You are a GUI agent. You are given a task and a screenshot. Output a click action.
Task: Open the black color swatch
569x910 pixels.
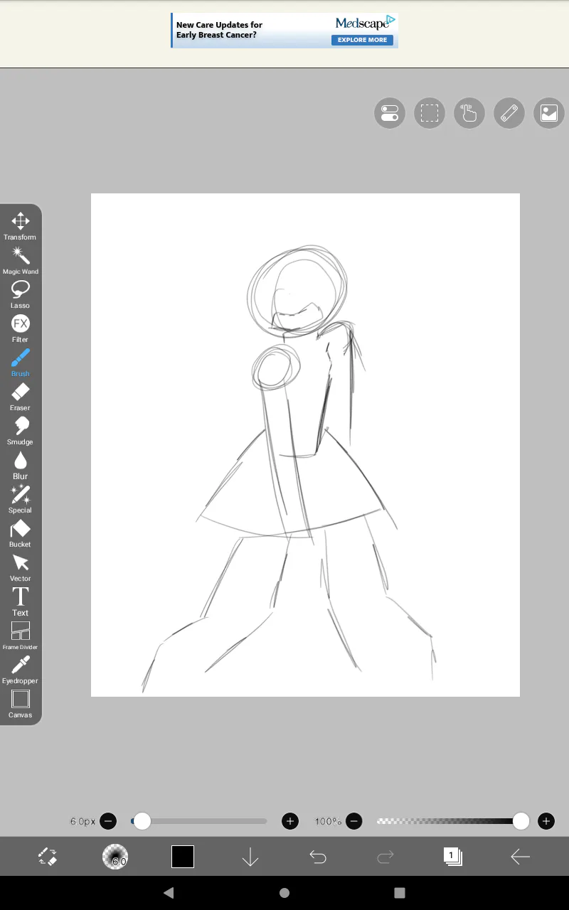pos(183,857)
